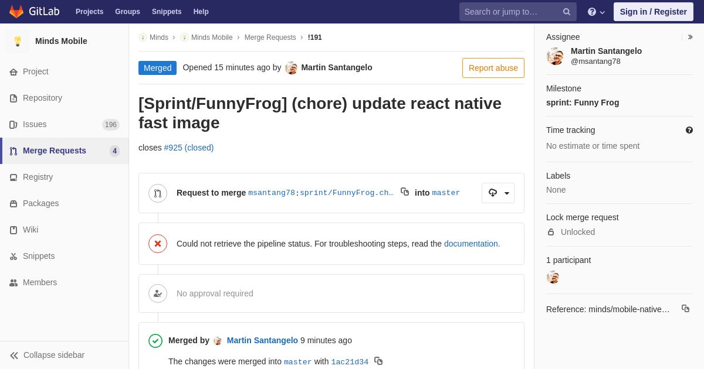The width and height of the screenshot is (704, 369).
Task: Click the Merged status badge
Action: [157, 68]
